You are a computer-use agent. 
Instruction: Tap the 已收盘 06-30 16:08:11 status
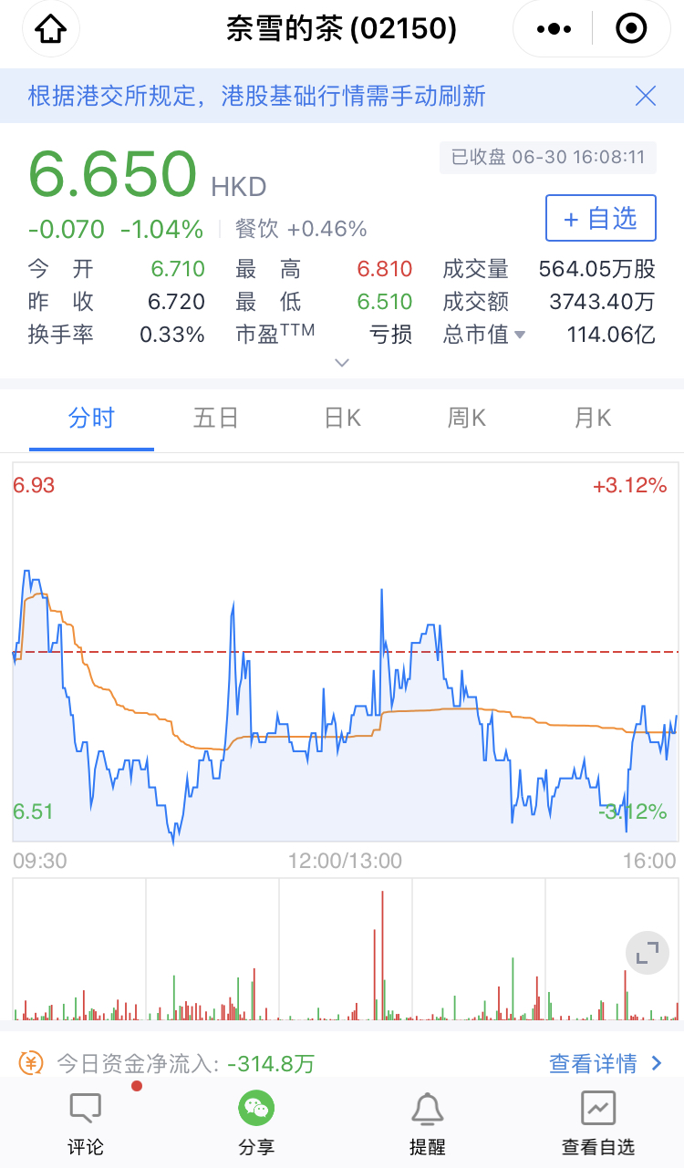(x=548, y=157)
